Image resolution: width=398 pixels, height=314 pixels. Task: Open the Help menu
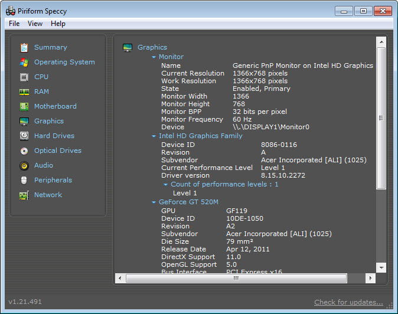tap(58, 24)
